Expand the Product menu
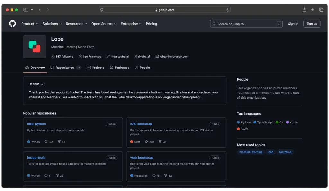Image resolution: width=329 pixels, height=191 pixels. pos(30,24)
